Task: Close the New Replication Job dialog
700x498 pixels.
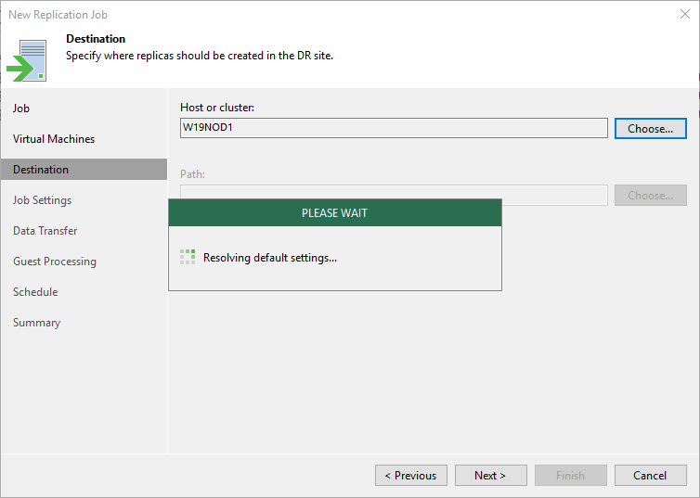Action: 685,14
